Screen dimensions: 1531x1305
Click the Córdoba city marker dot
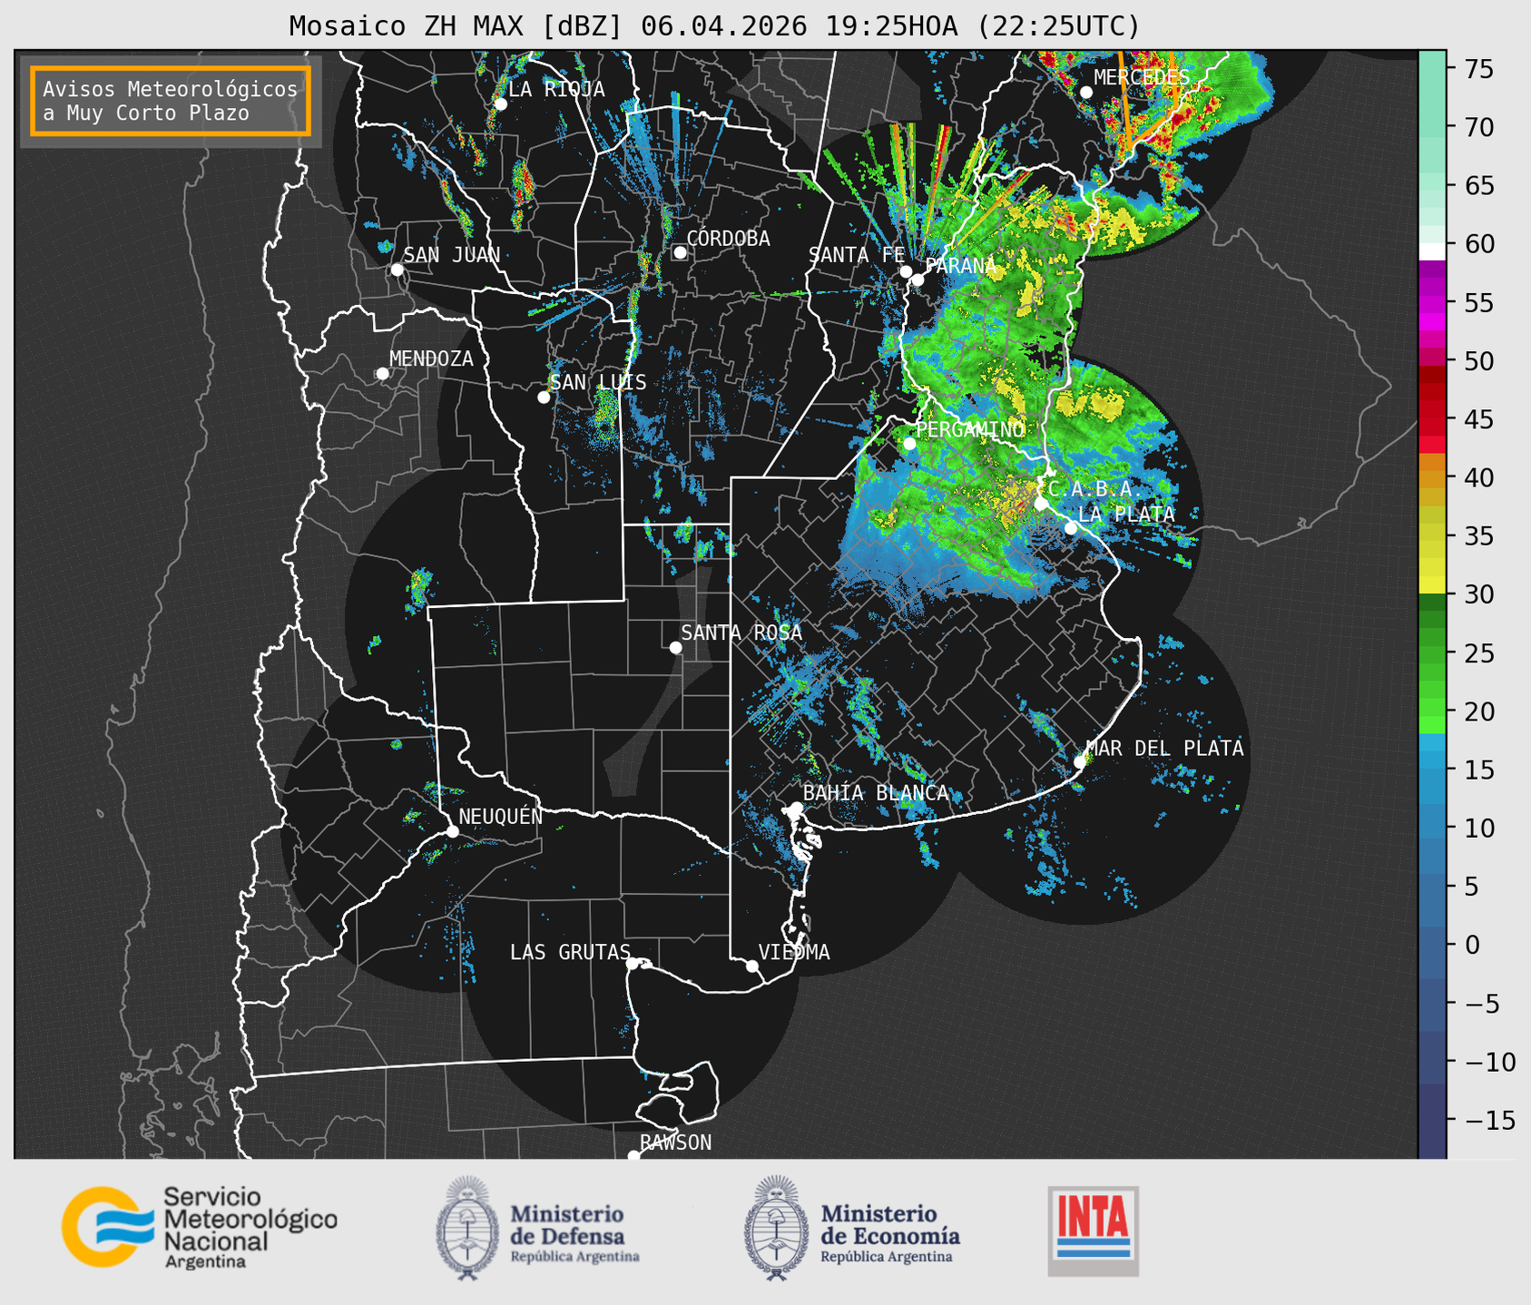680,252
